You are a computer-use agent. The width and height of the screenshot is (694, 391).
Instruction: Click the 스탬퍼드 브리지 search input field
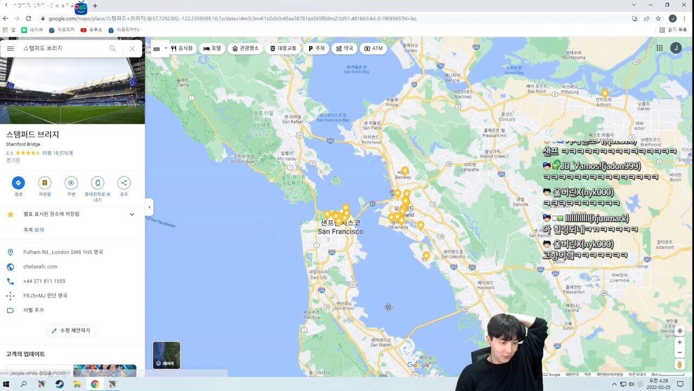(x=62, y=48)
